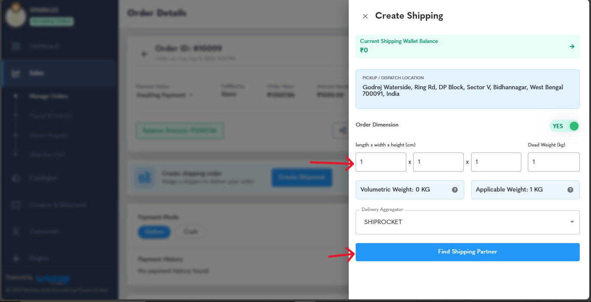
Task: Click the Volumetric Weight help icon
Action: pos(455,190)
